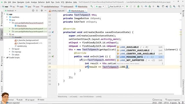Viewport: 185px width, 104px height.
Task: Open Resource Manager side tab
Action: click(x=2, y=19)
